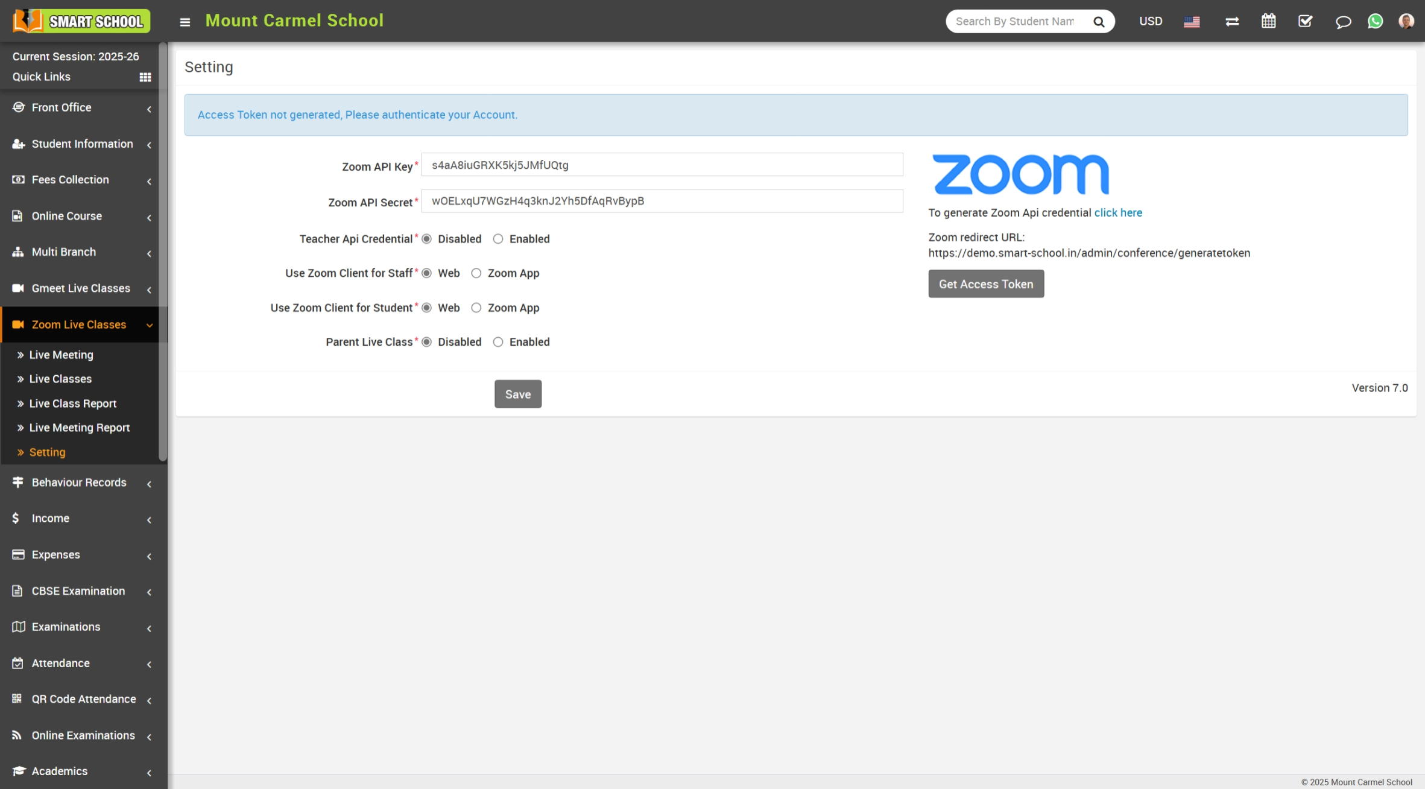Click the Expenses card icon
Image resolution: width=1425 pixels, height=789 pixels.
pos(19,554)
